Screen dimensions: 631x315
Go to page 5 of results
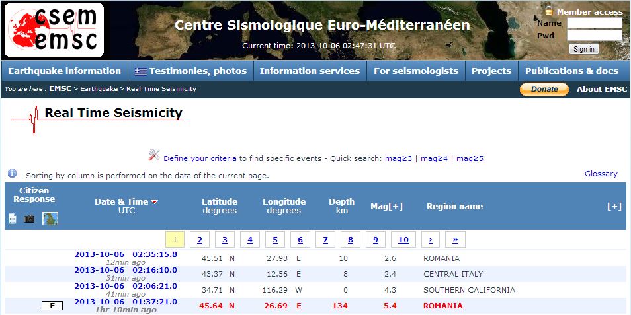click(x=274, y=240)
